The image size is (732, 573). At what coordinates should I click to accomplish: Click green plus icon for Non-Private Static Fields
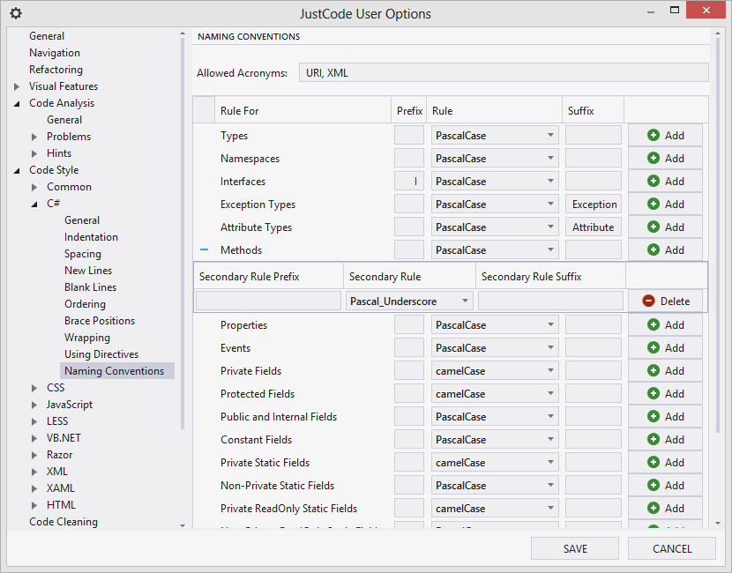tap(654, 485)
